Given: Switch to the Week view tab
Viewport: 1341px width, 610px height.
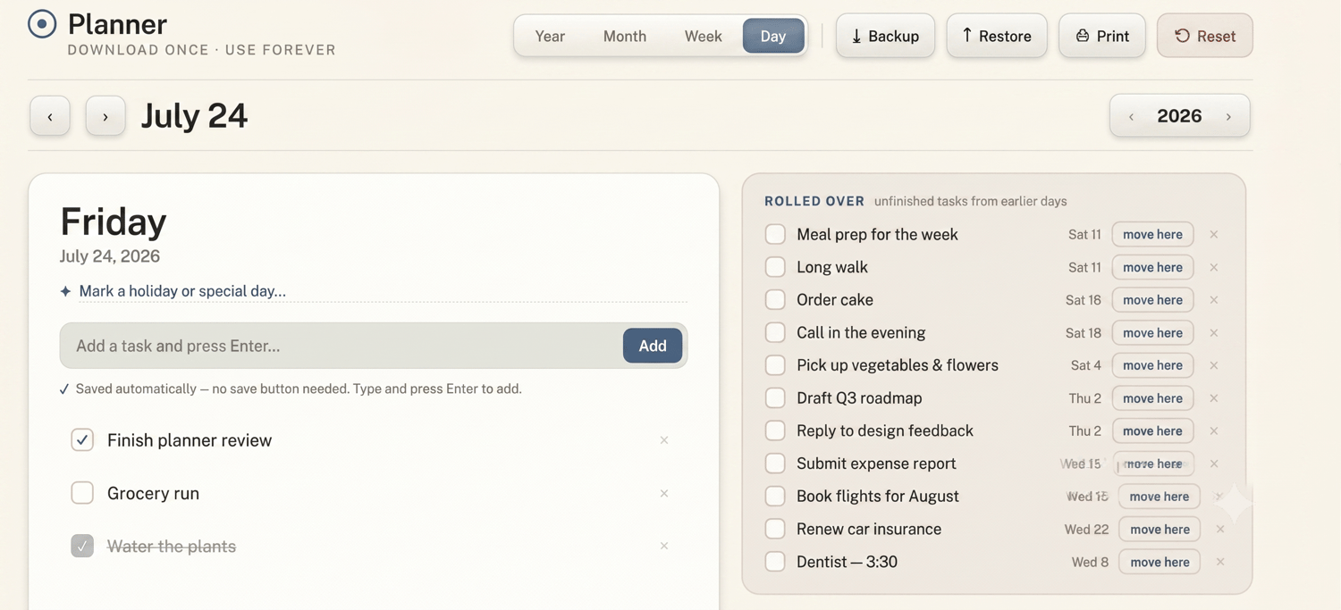Looking at the screenshot, I should (x=704, y=37).
